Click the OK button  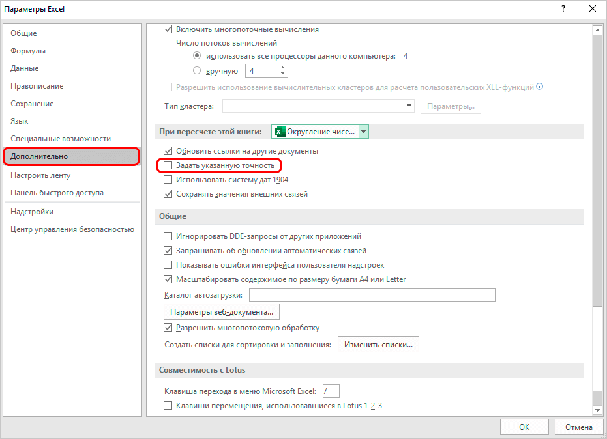524,427
